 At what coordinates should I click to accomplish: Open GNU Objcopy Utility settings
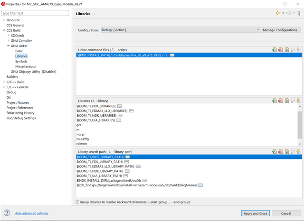pyautogui.click(x=33, y=72)
